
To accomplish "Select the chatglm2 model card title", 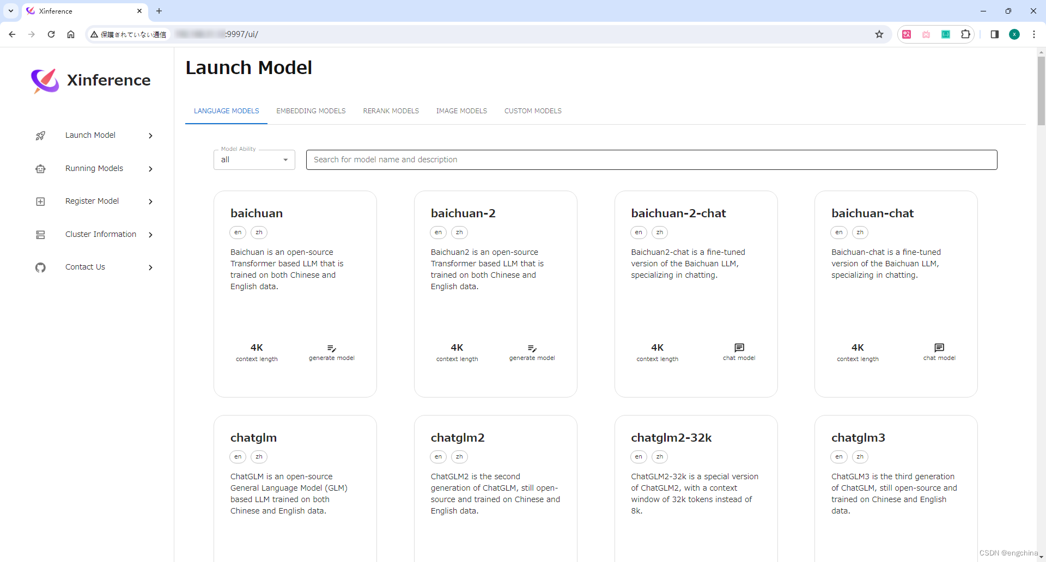I will point(458,438).
